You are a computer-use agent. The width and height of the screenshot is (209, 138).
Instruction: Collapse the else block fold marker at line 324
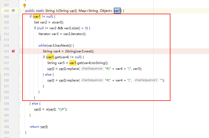tap(19, 104)
